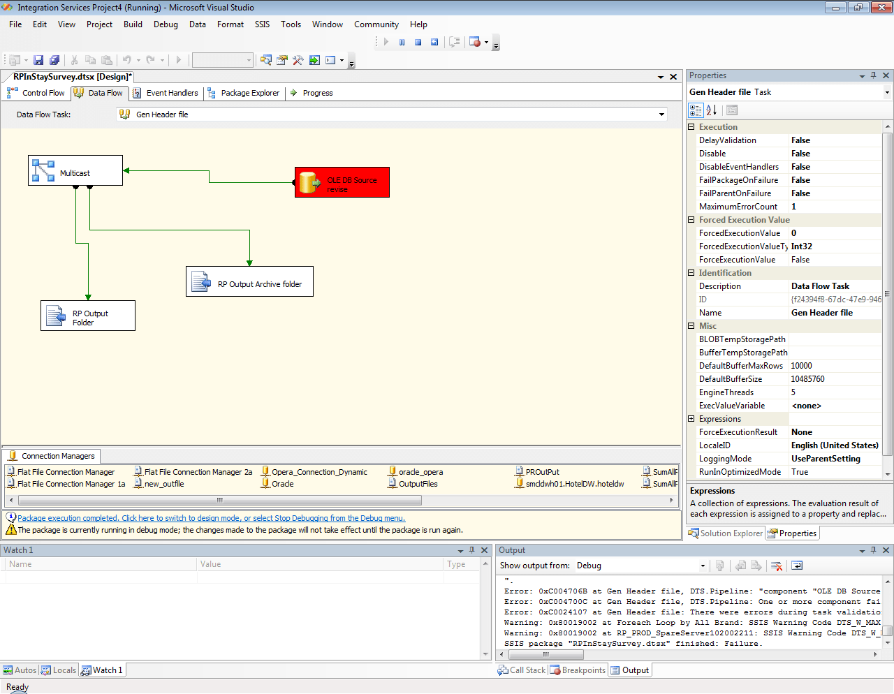
Task: Open the Data Flow Task dropdown
Action: (661, 115)
